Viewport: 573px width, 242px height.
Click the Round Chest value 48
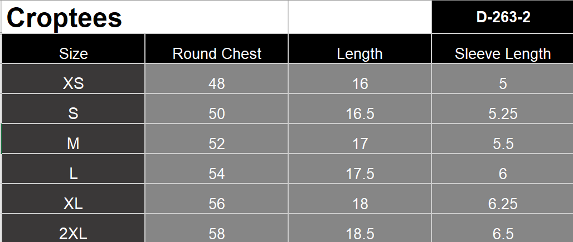point(217,83)
